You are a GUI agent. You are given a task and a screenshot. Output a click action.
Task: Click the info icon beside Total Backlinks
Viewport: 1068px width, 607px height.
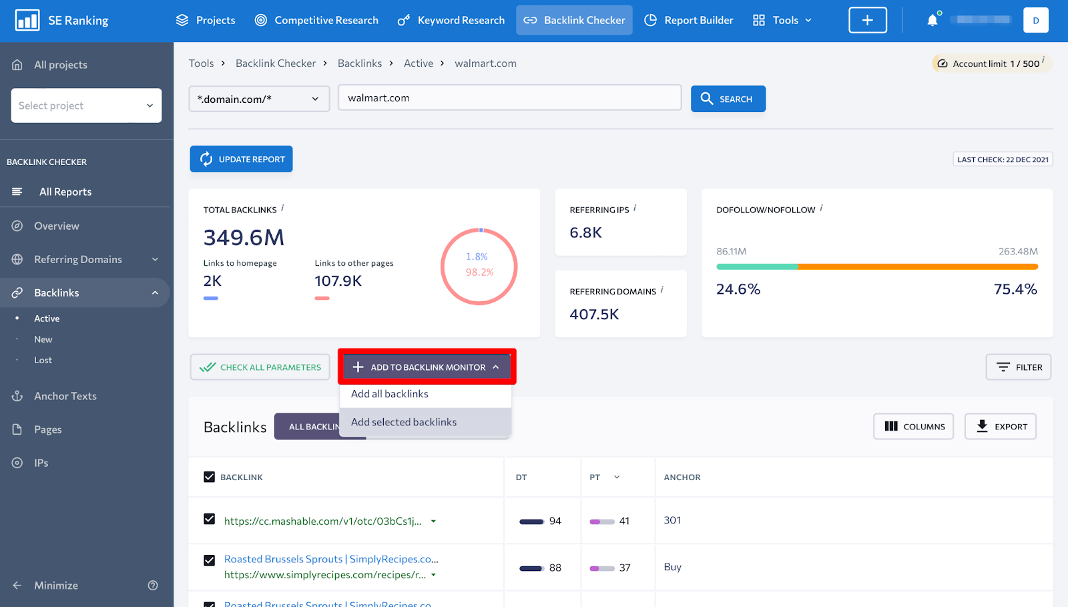pos(282,208)
